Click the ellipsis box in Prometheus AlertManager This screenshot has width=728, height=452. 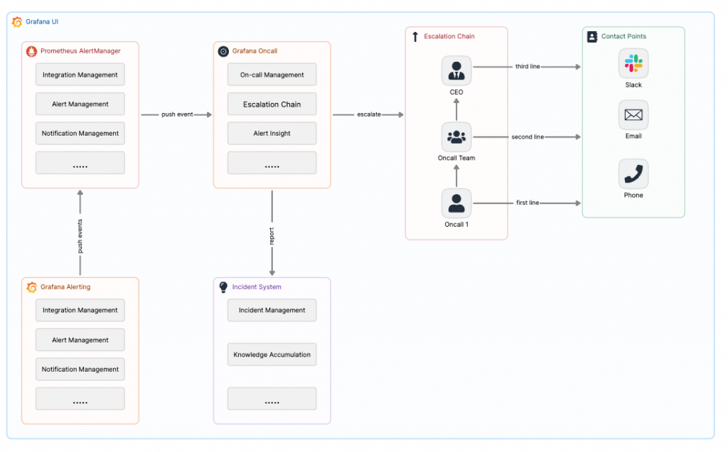coord(80,163)
